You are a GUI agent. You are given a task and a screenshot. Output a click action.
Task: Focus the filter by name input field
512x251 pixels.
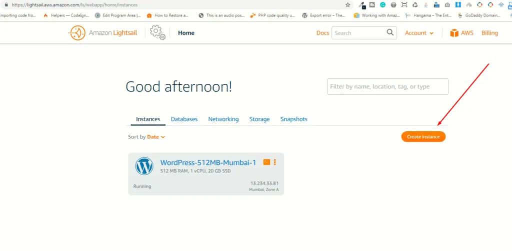387,86
